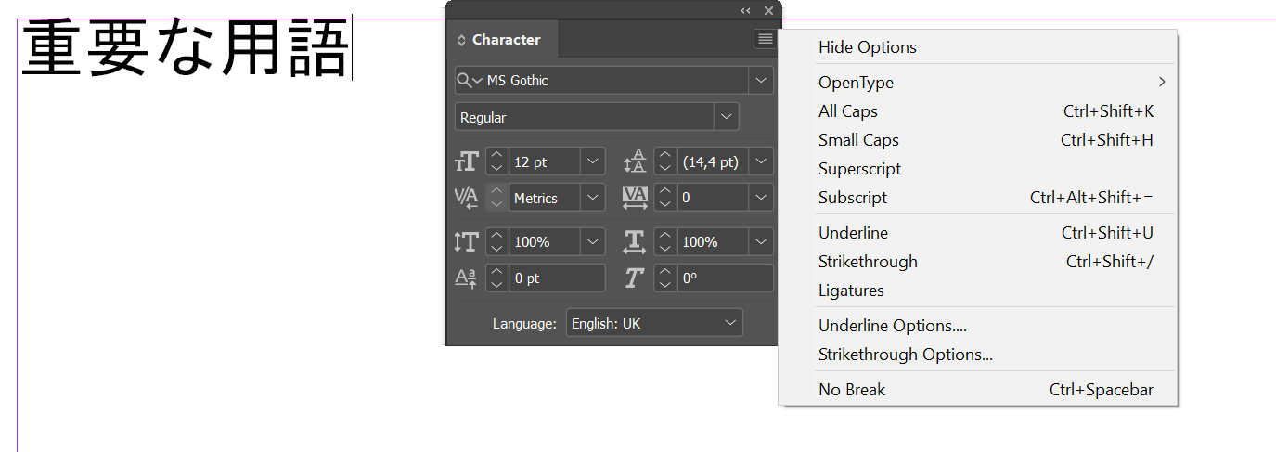Click the kerning icon

(466, 197)
